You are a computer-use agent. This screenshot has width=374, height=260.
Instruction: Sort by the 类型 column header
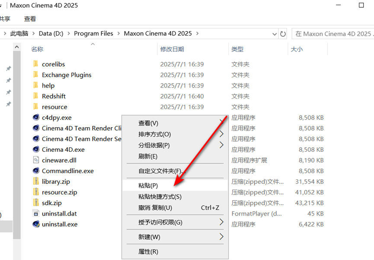tap(237, 49)
